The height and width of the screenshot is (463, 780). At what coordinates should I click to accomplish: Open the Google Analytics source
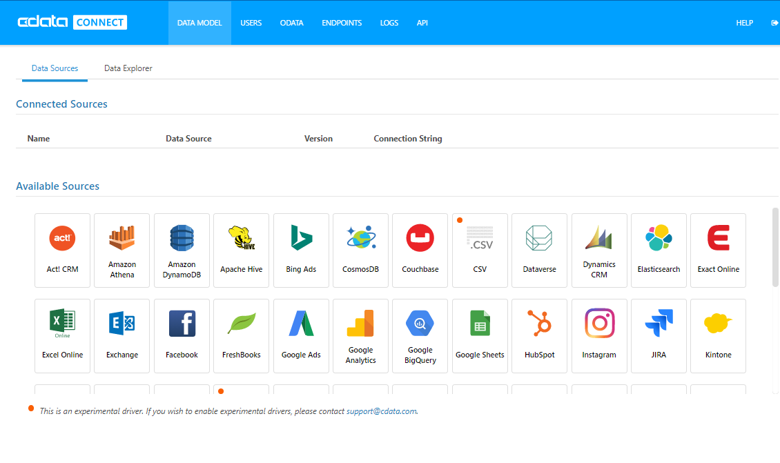click(x=360, y=335)
